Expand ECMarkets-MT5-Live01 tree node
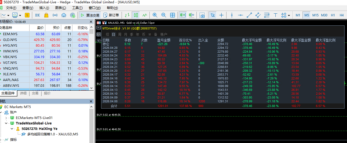 pyautogui.click(x=7, y=118)
